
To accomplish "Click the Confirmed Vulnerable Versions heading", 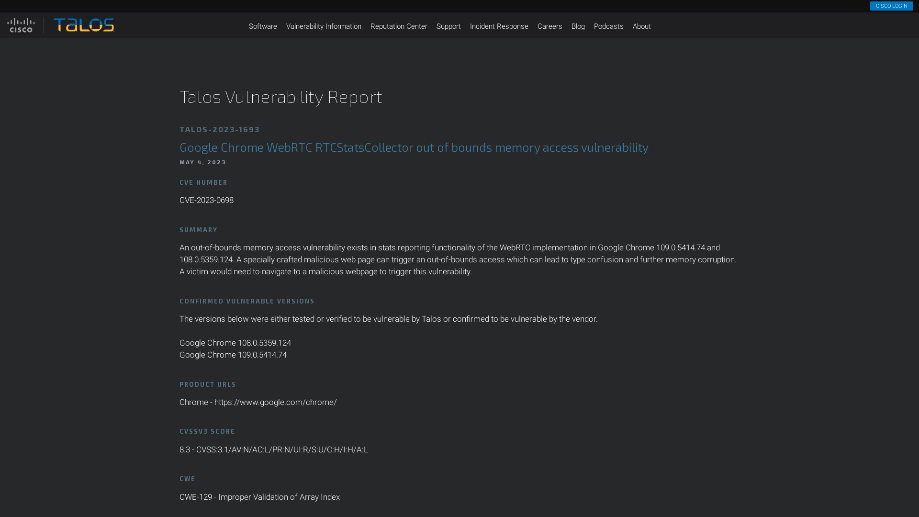I will 247,301.
